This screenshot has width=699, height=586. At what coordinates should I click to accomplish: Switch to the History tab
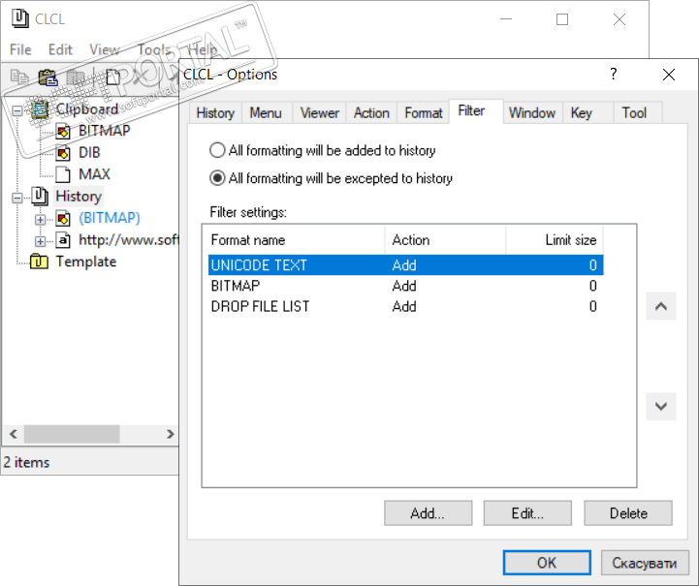[x=215, y=113]
